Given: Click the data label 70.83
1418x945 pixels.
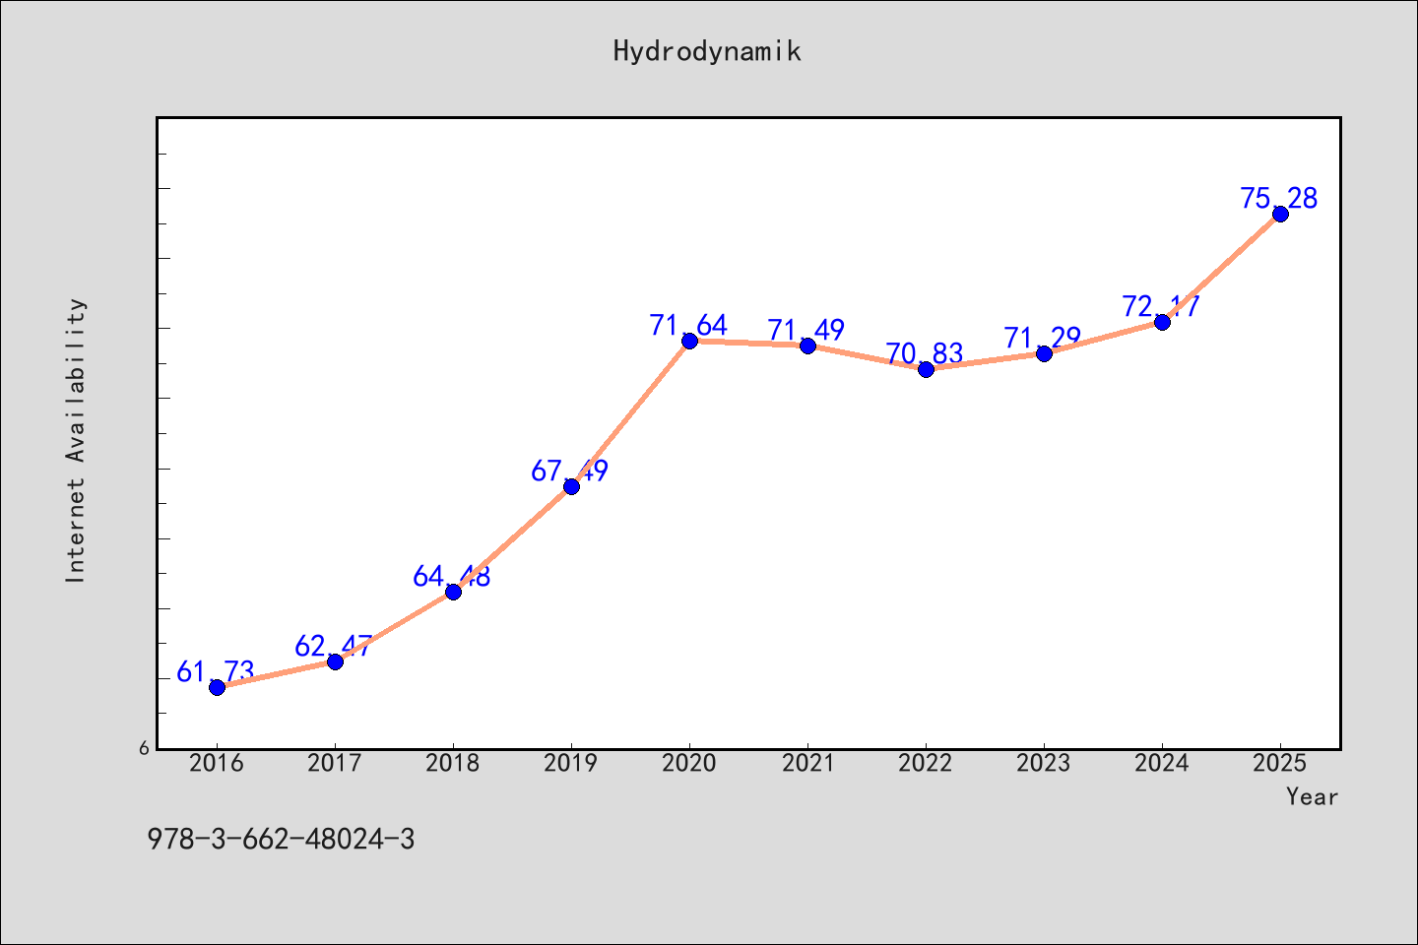Looking at the screenshot, I should coord(925,354).
